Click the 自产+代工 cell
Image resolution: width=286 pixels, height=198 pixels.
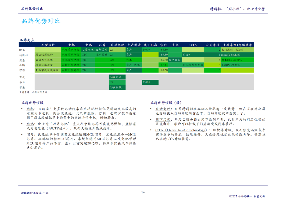(134, 65)
